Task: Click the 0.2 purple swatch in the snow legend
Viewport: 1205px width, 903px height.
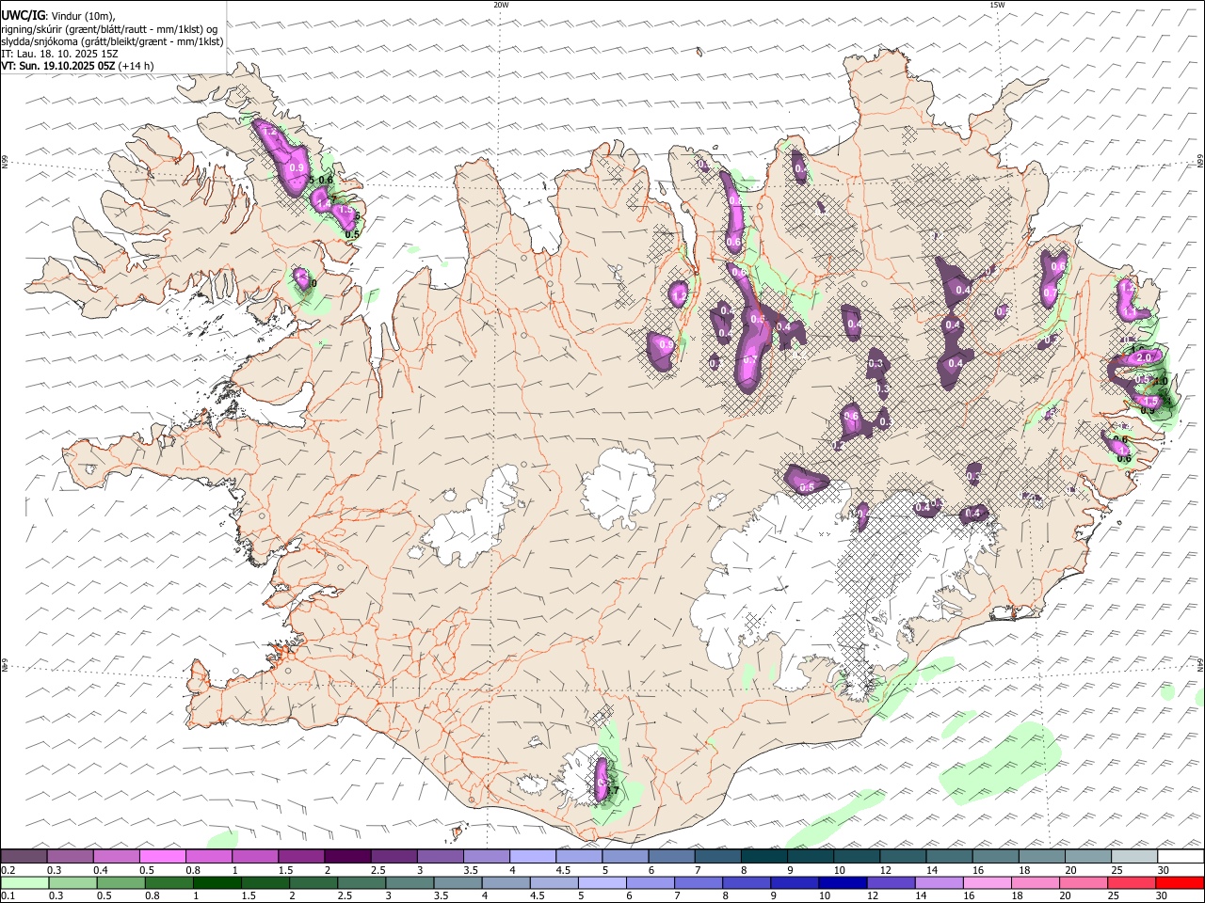Action: pos(24,857)
